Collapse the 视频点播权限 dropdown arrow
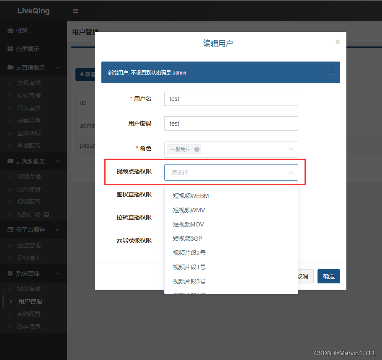 click(x=291, y=172)
